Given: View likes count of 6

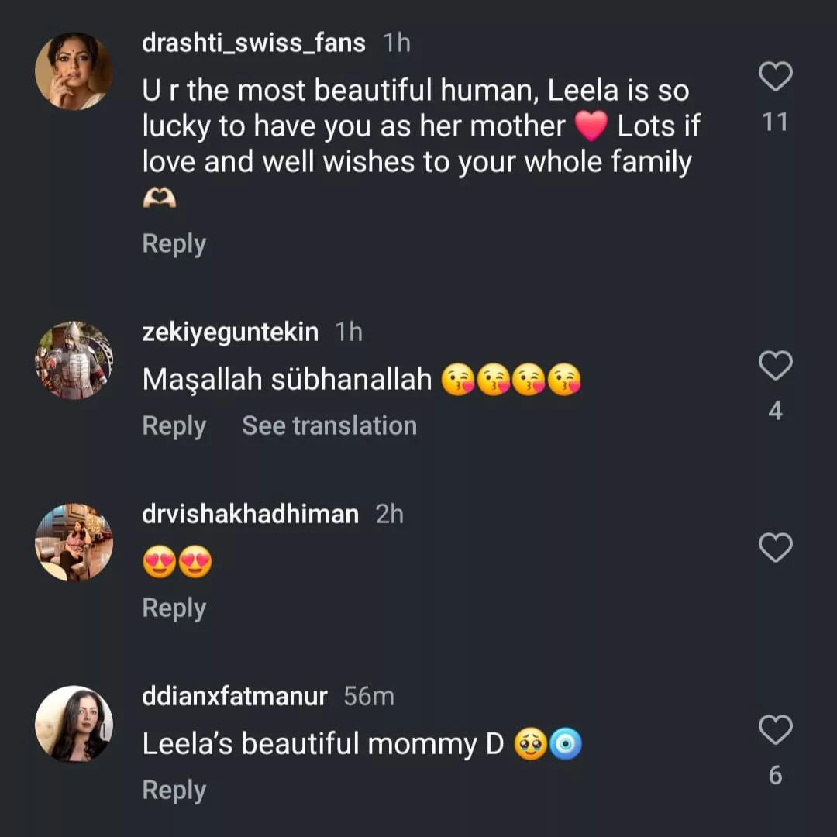Looking at the screenshot, I should pos(775,775).
